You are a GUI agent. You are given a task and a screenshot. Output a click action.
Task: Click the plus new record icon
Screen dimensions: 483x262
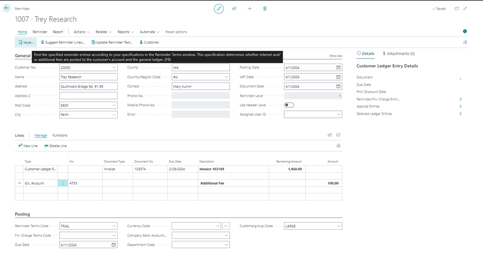coord(250,9)
